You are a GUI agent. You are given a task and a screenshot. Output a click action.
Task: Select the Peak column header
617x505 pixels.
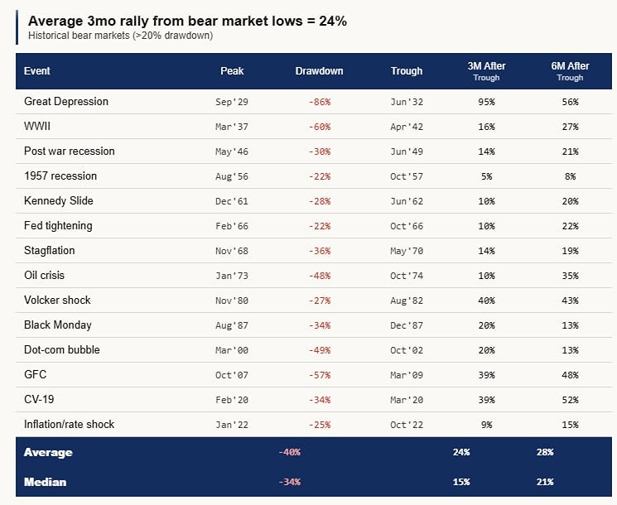click(232, 71)
